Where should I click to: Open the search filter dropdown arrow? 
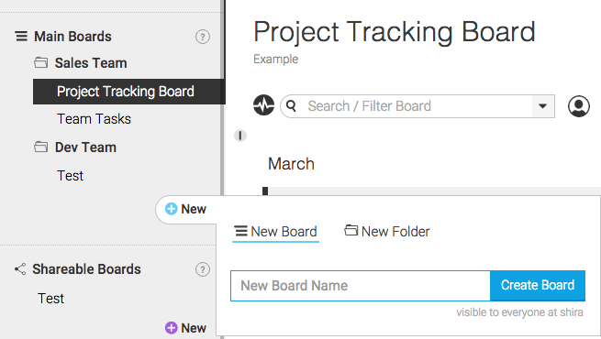(543, 106)
